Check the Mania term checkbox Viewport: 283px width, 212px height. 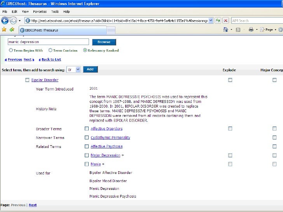87,164
